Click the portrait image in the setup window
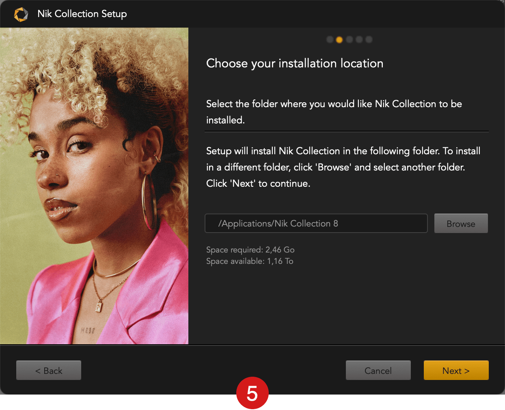The width and height of the screenshot is (505, 410). [x=94, y=186]
